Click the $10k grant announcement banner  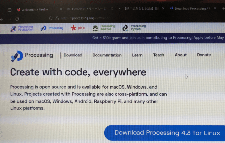coord(158,38)
